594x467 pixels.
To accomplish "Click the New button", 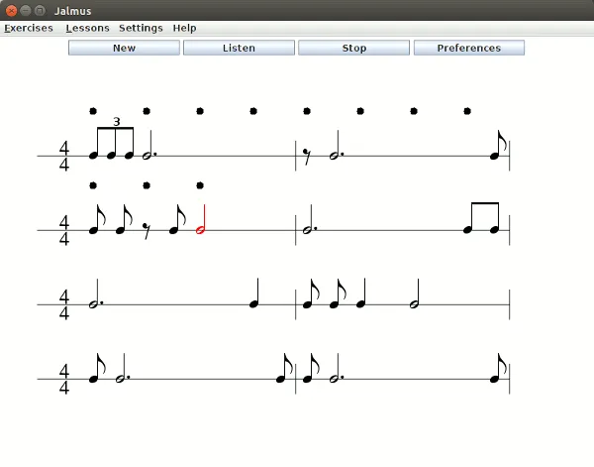I will coord(125,48).
